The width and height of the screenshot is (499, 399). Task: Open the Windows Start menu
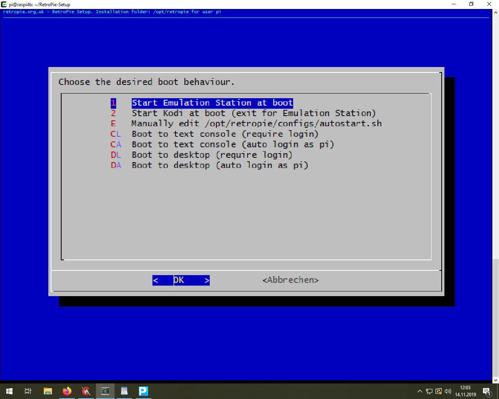(9, 391)
